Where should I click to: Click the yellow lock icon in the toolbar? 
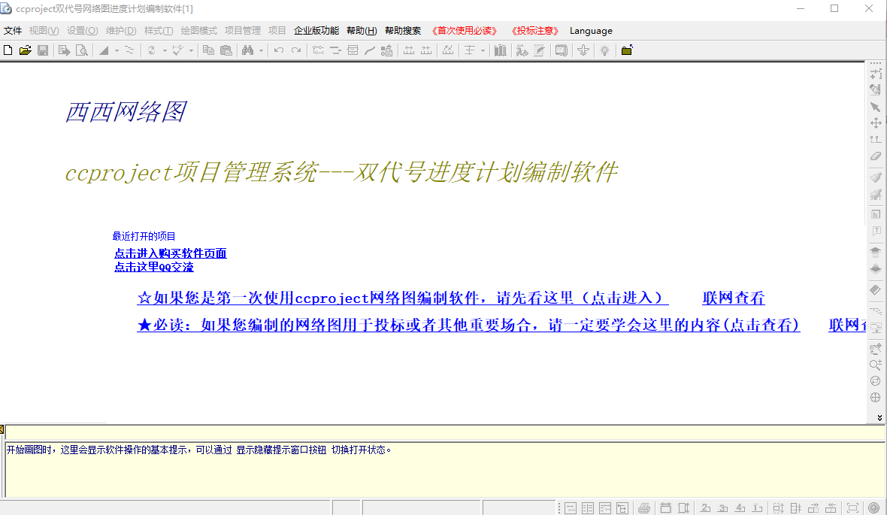[x=627, y=50]
